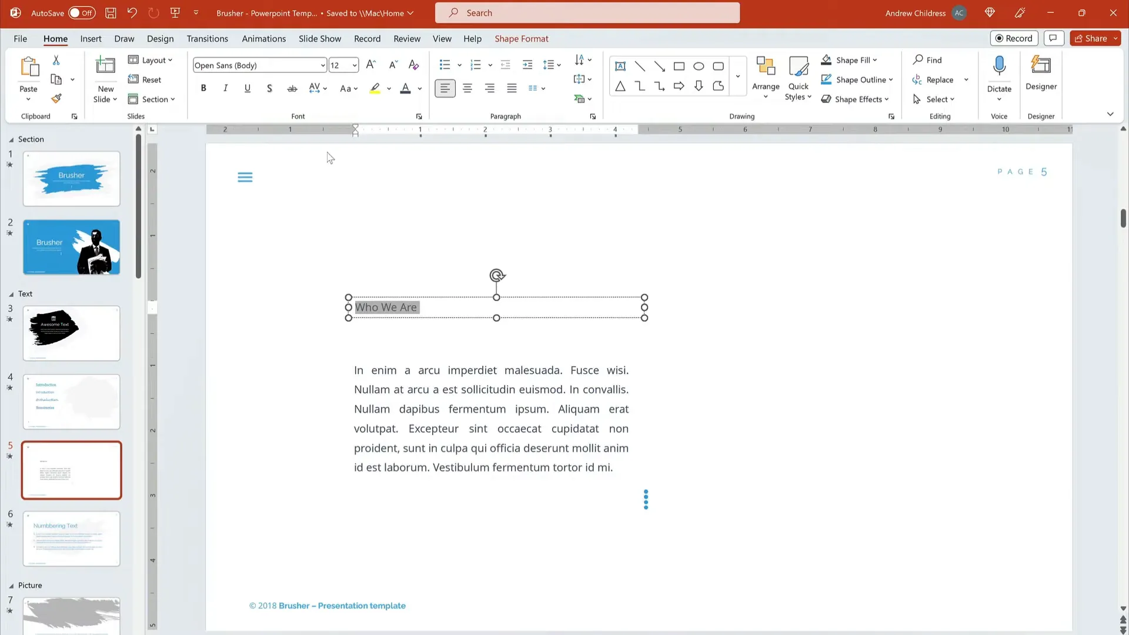Open the comments pane icon
The image size is (1129, 635).
point(1053,38)
